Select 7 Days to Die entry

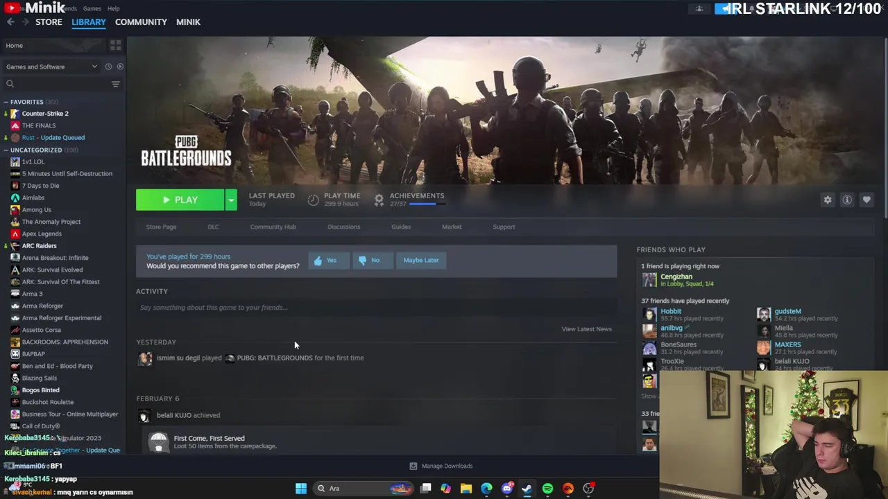(40, 186)
